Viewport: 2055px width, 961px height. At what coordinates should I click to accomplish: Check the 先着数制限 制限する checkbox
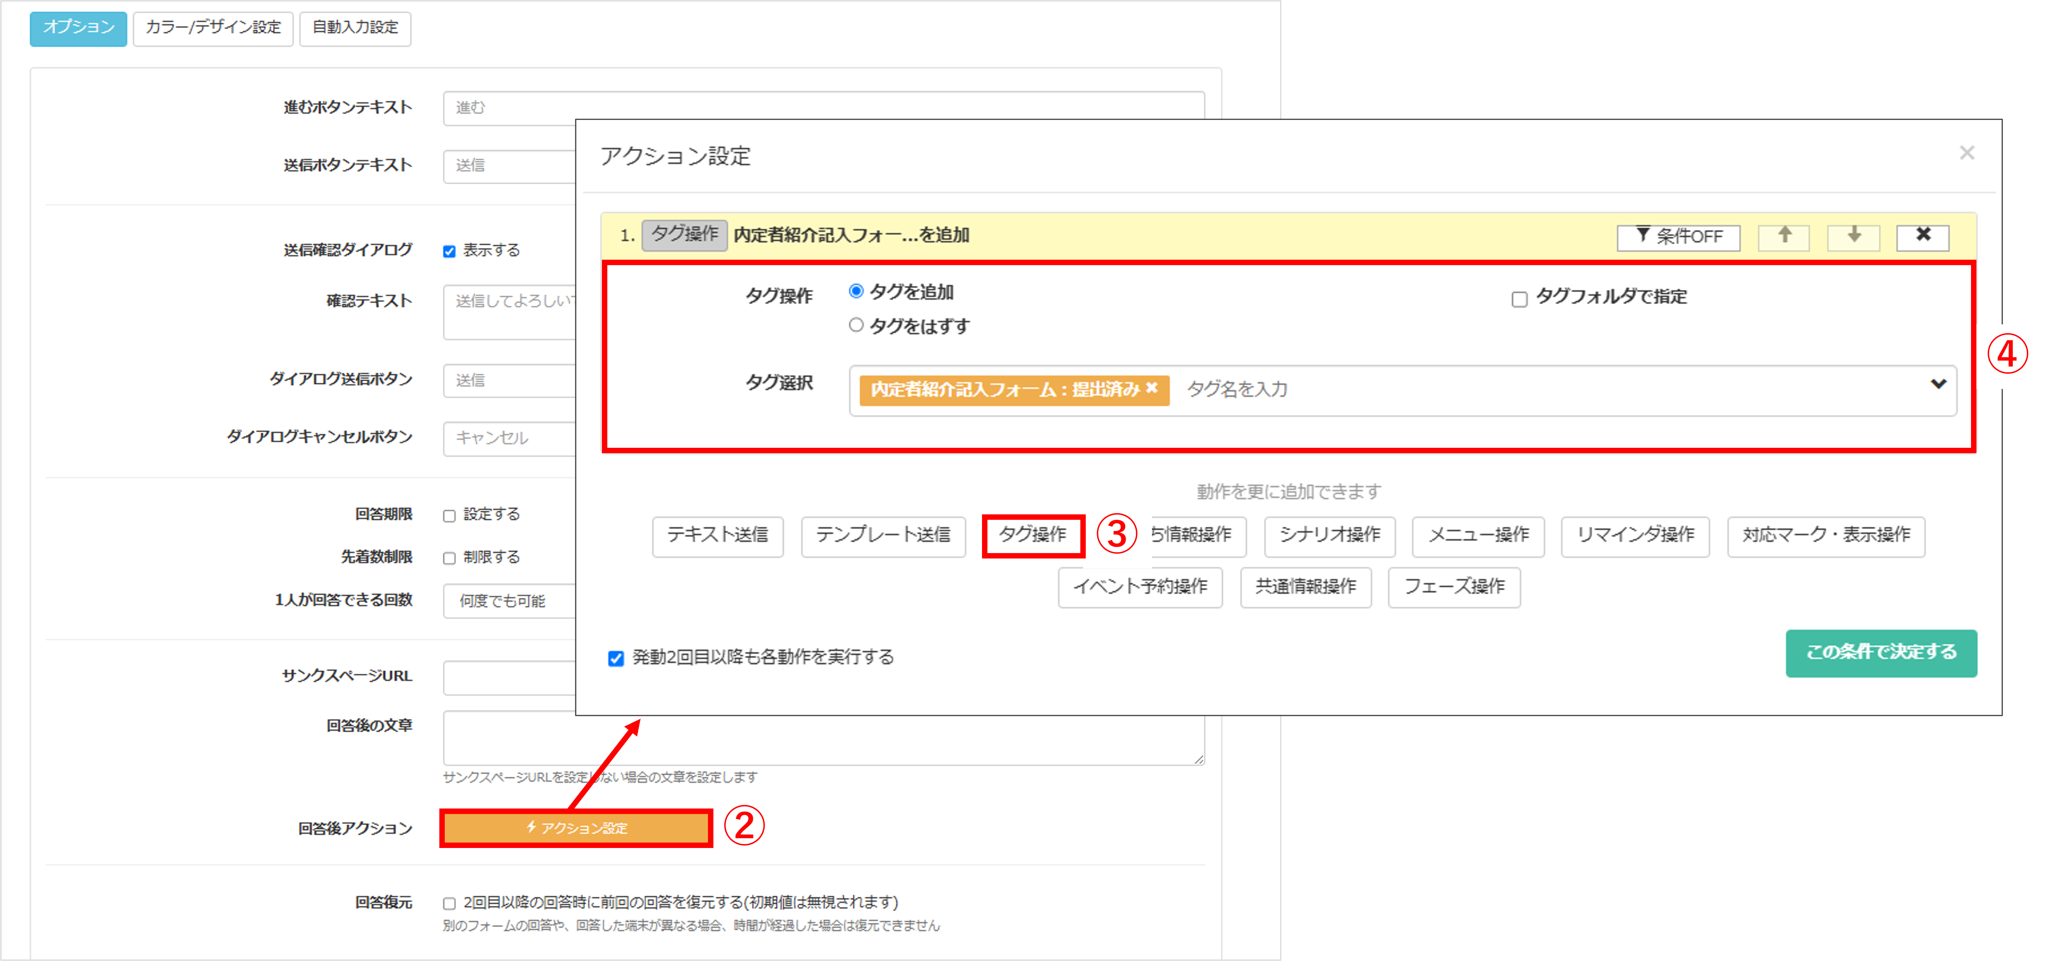click(x=449, y=557)
